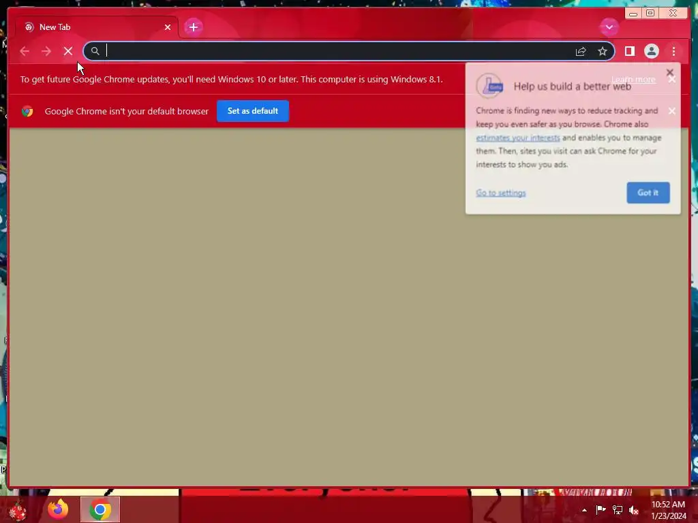Open the network tray icon
The image size is (698, 523).
coord(618,510)
